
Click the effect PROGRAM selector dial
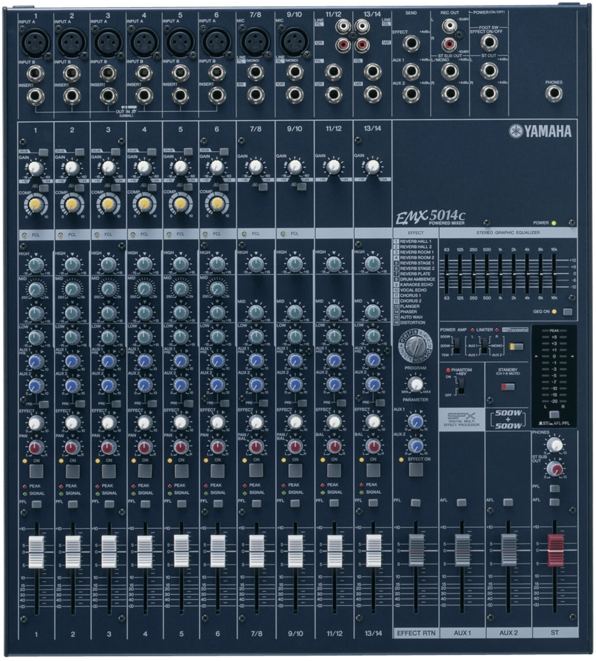pos(415,346)
